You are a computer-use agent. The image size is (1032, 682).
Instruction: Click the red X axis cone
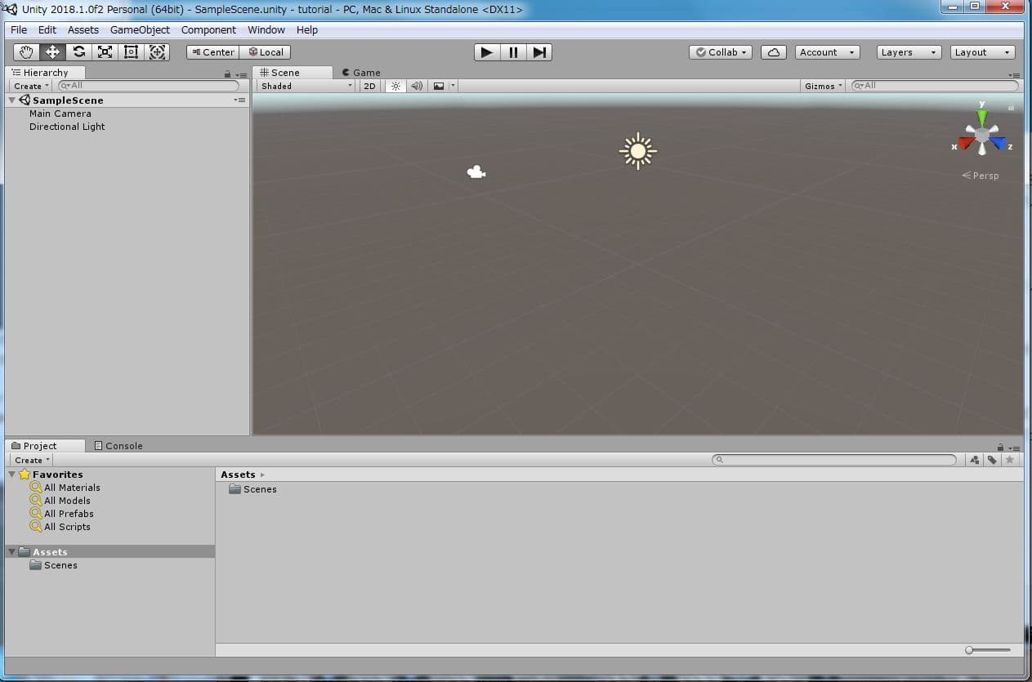(966, 144)
